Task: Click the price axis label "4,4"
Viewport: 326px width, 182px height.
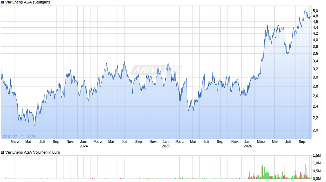Action: click(x=315, y=27)
